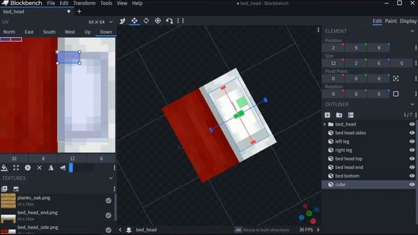Toggle planks_oak.png texture checkmark
The width and height of the screenshot is (418, 235).
pyautogui.click(x=108, y=200)
